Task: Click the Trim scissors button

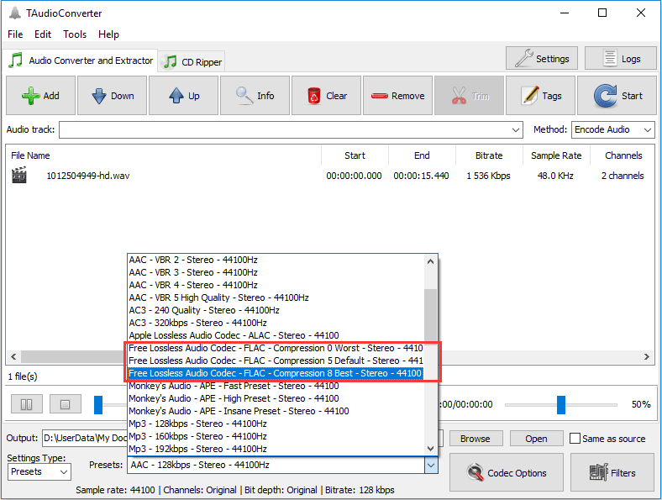Action: coord(469,96)
